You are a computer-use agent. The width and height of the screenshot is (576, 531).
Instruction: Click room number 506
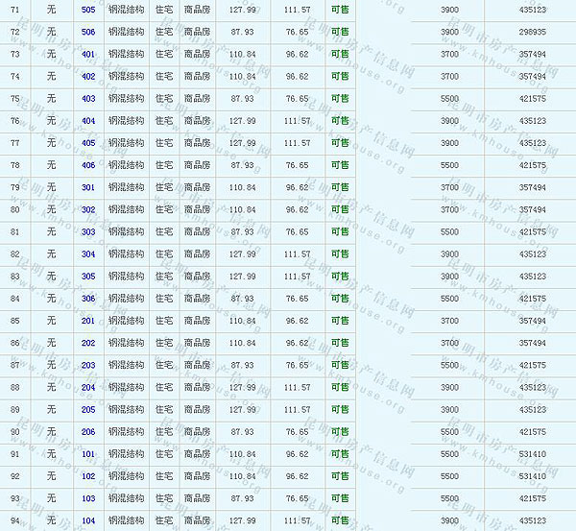pos(88,32)
